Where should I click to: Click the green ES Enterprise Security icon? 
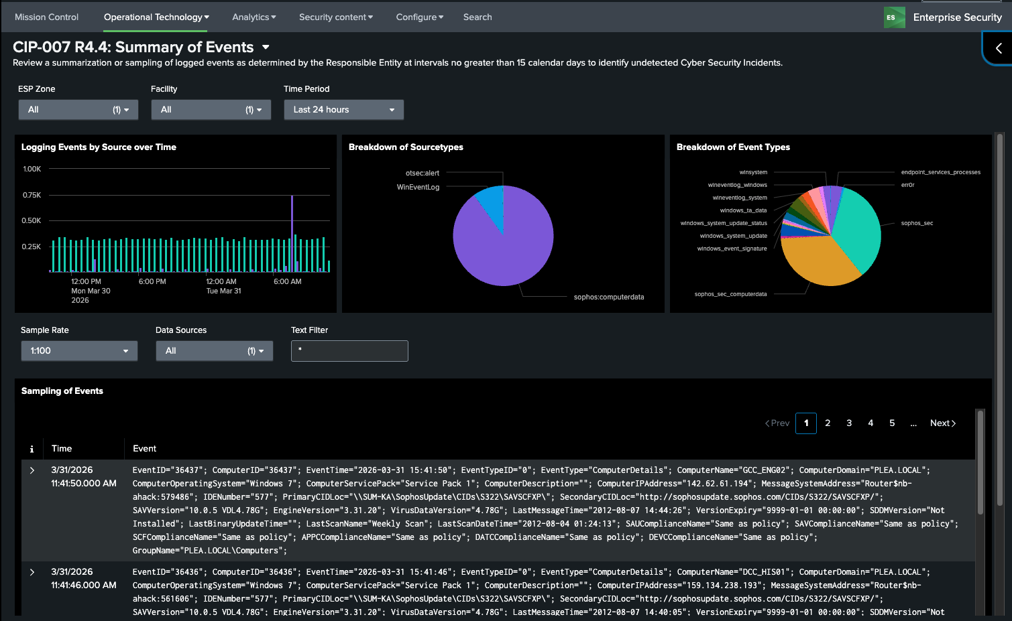point(894,17)
